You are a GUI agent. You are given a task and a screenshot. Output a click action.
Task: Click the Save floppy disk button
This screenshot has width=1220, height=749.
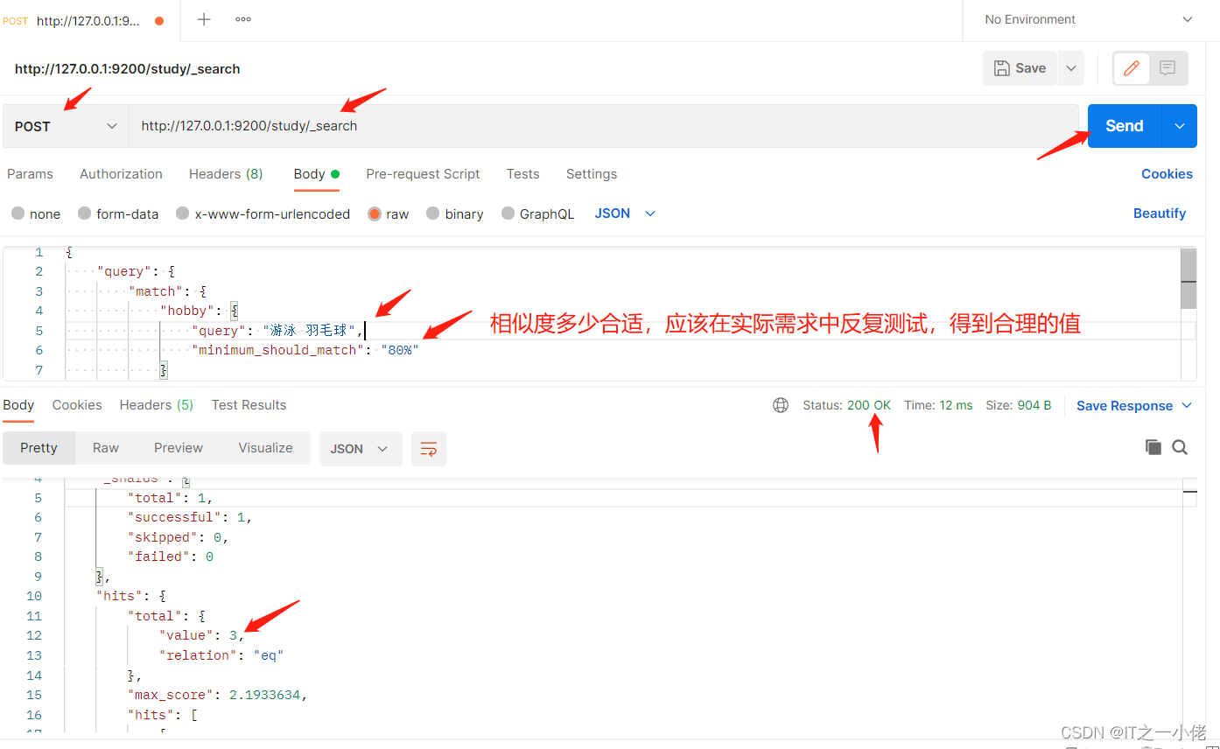pos(1020,68)
